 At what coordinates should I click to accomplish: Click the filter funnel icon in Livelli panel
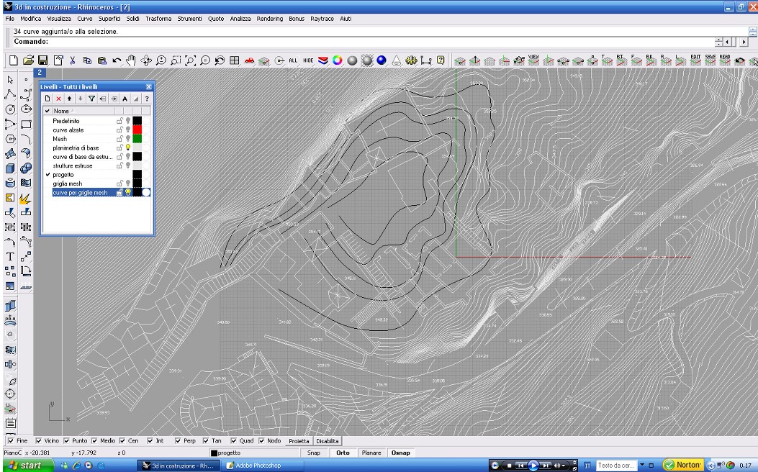[x=91, y=98]
